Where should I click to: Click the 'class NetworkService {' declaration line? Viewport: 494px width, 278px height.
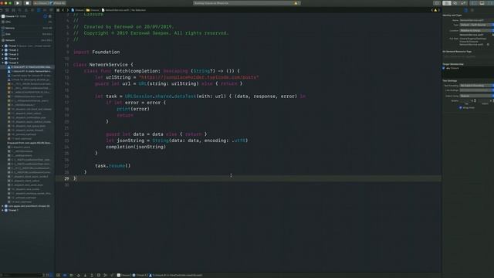click(x=103, y=65)
